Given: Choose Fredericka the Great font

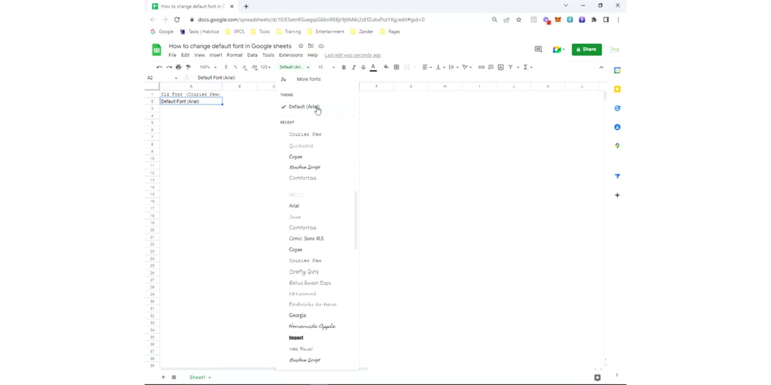Looking at the screenshot, I should [312, 305].
